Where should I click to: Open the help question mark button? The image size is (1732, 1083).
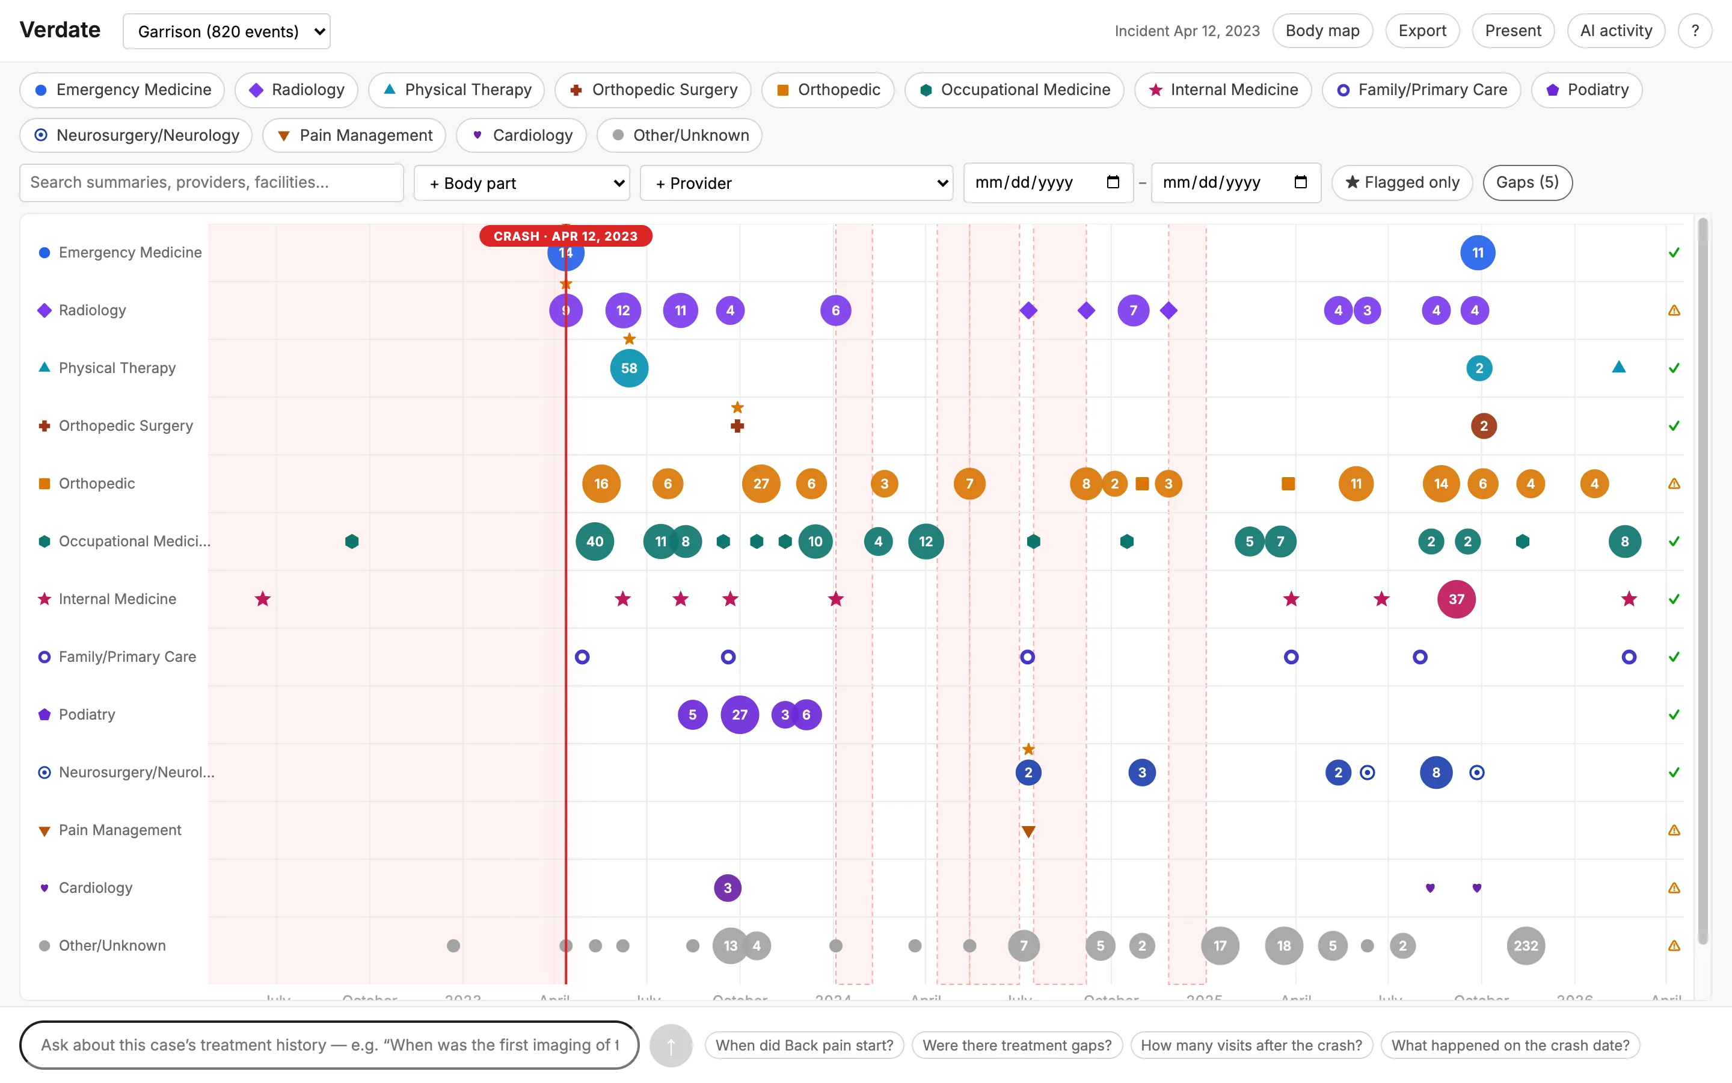tap(1695, 31)
